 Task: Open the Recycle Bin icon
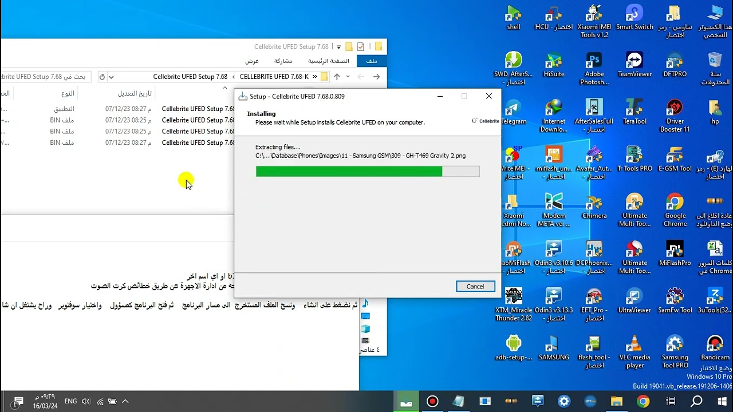[x=715, y=69]
